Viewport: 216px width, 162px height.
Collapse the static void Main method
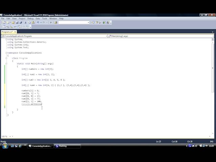coord(6,63)
